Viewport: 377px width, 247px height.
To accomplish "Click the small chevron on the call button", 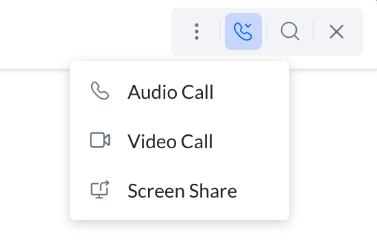I will [248, 25].
